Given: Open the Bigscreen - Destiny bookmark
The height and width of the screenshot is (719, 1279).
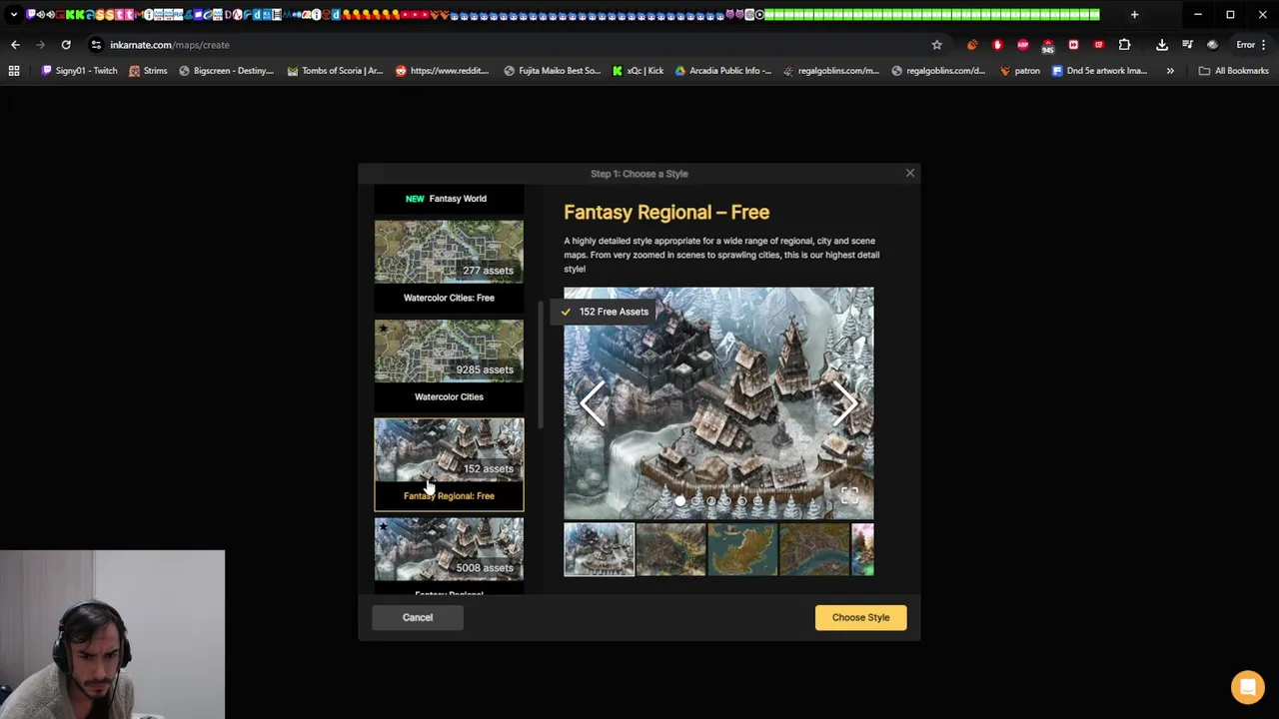Looking at the screenshot, I should point(226,71).
